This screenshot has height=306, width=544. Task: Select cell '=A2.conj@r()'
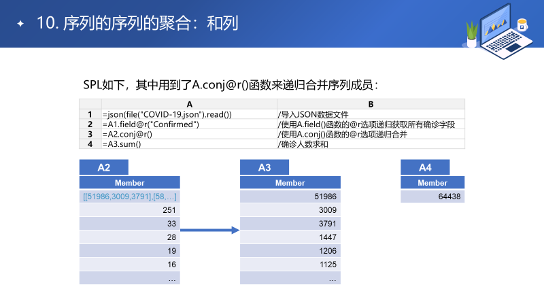click(x=190, y=134)
